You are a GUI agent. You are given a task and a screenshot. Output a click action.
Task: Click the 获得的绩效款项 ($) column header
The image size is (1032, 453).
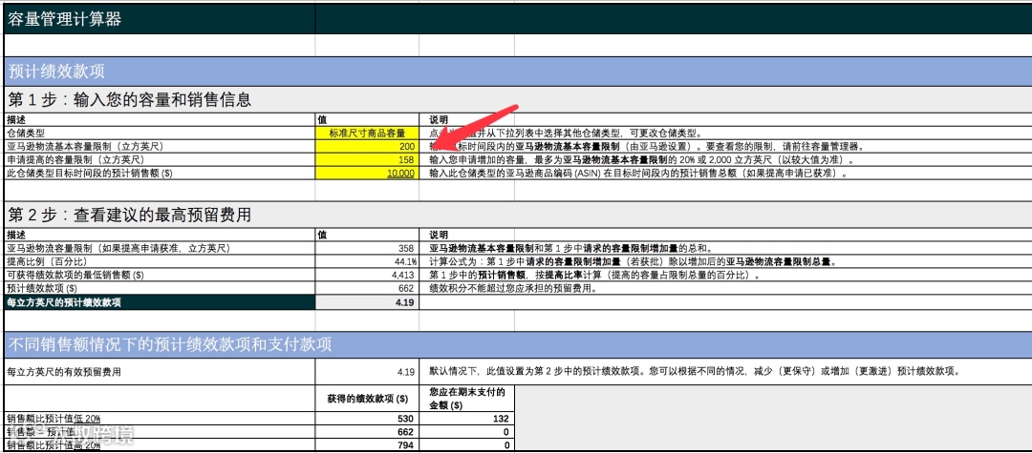367,399
